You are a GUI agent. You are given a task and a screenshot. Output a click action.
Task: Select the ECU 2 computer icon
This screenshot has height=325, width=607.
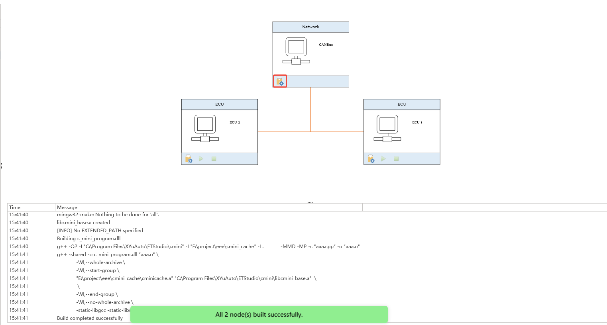pos(205,128)
